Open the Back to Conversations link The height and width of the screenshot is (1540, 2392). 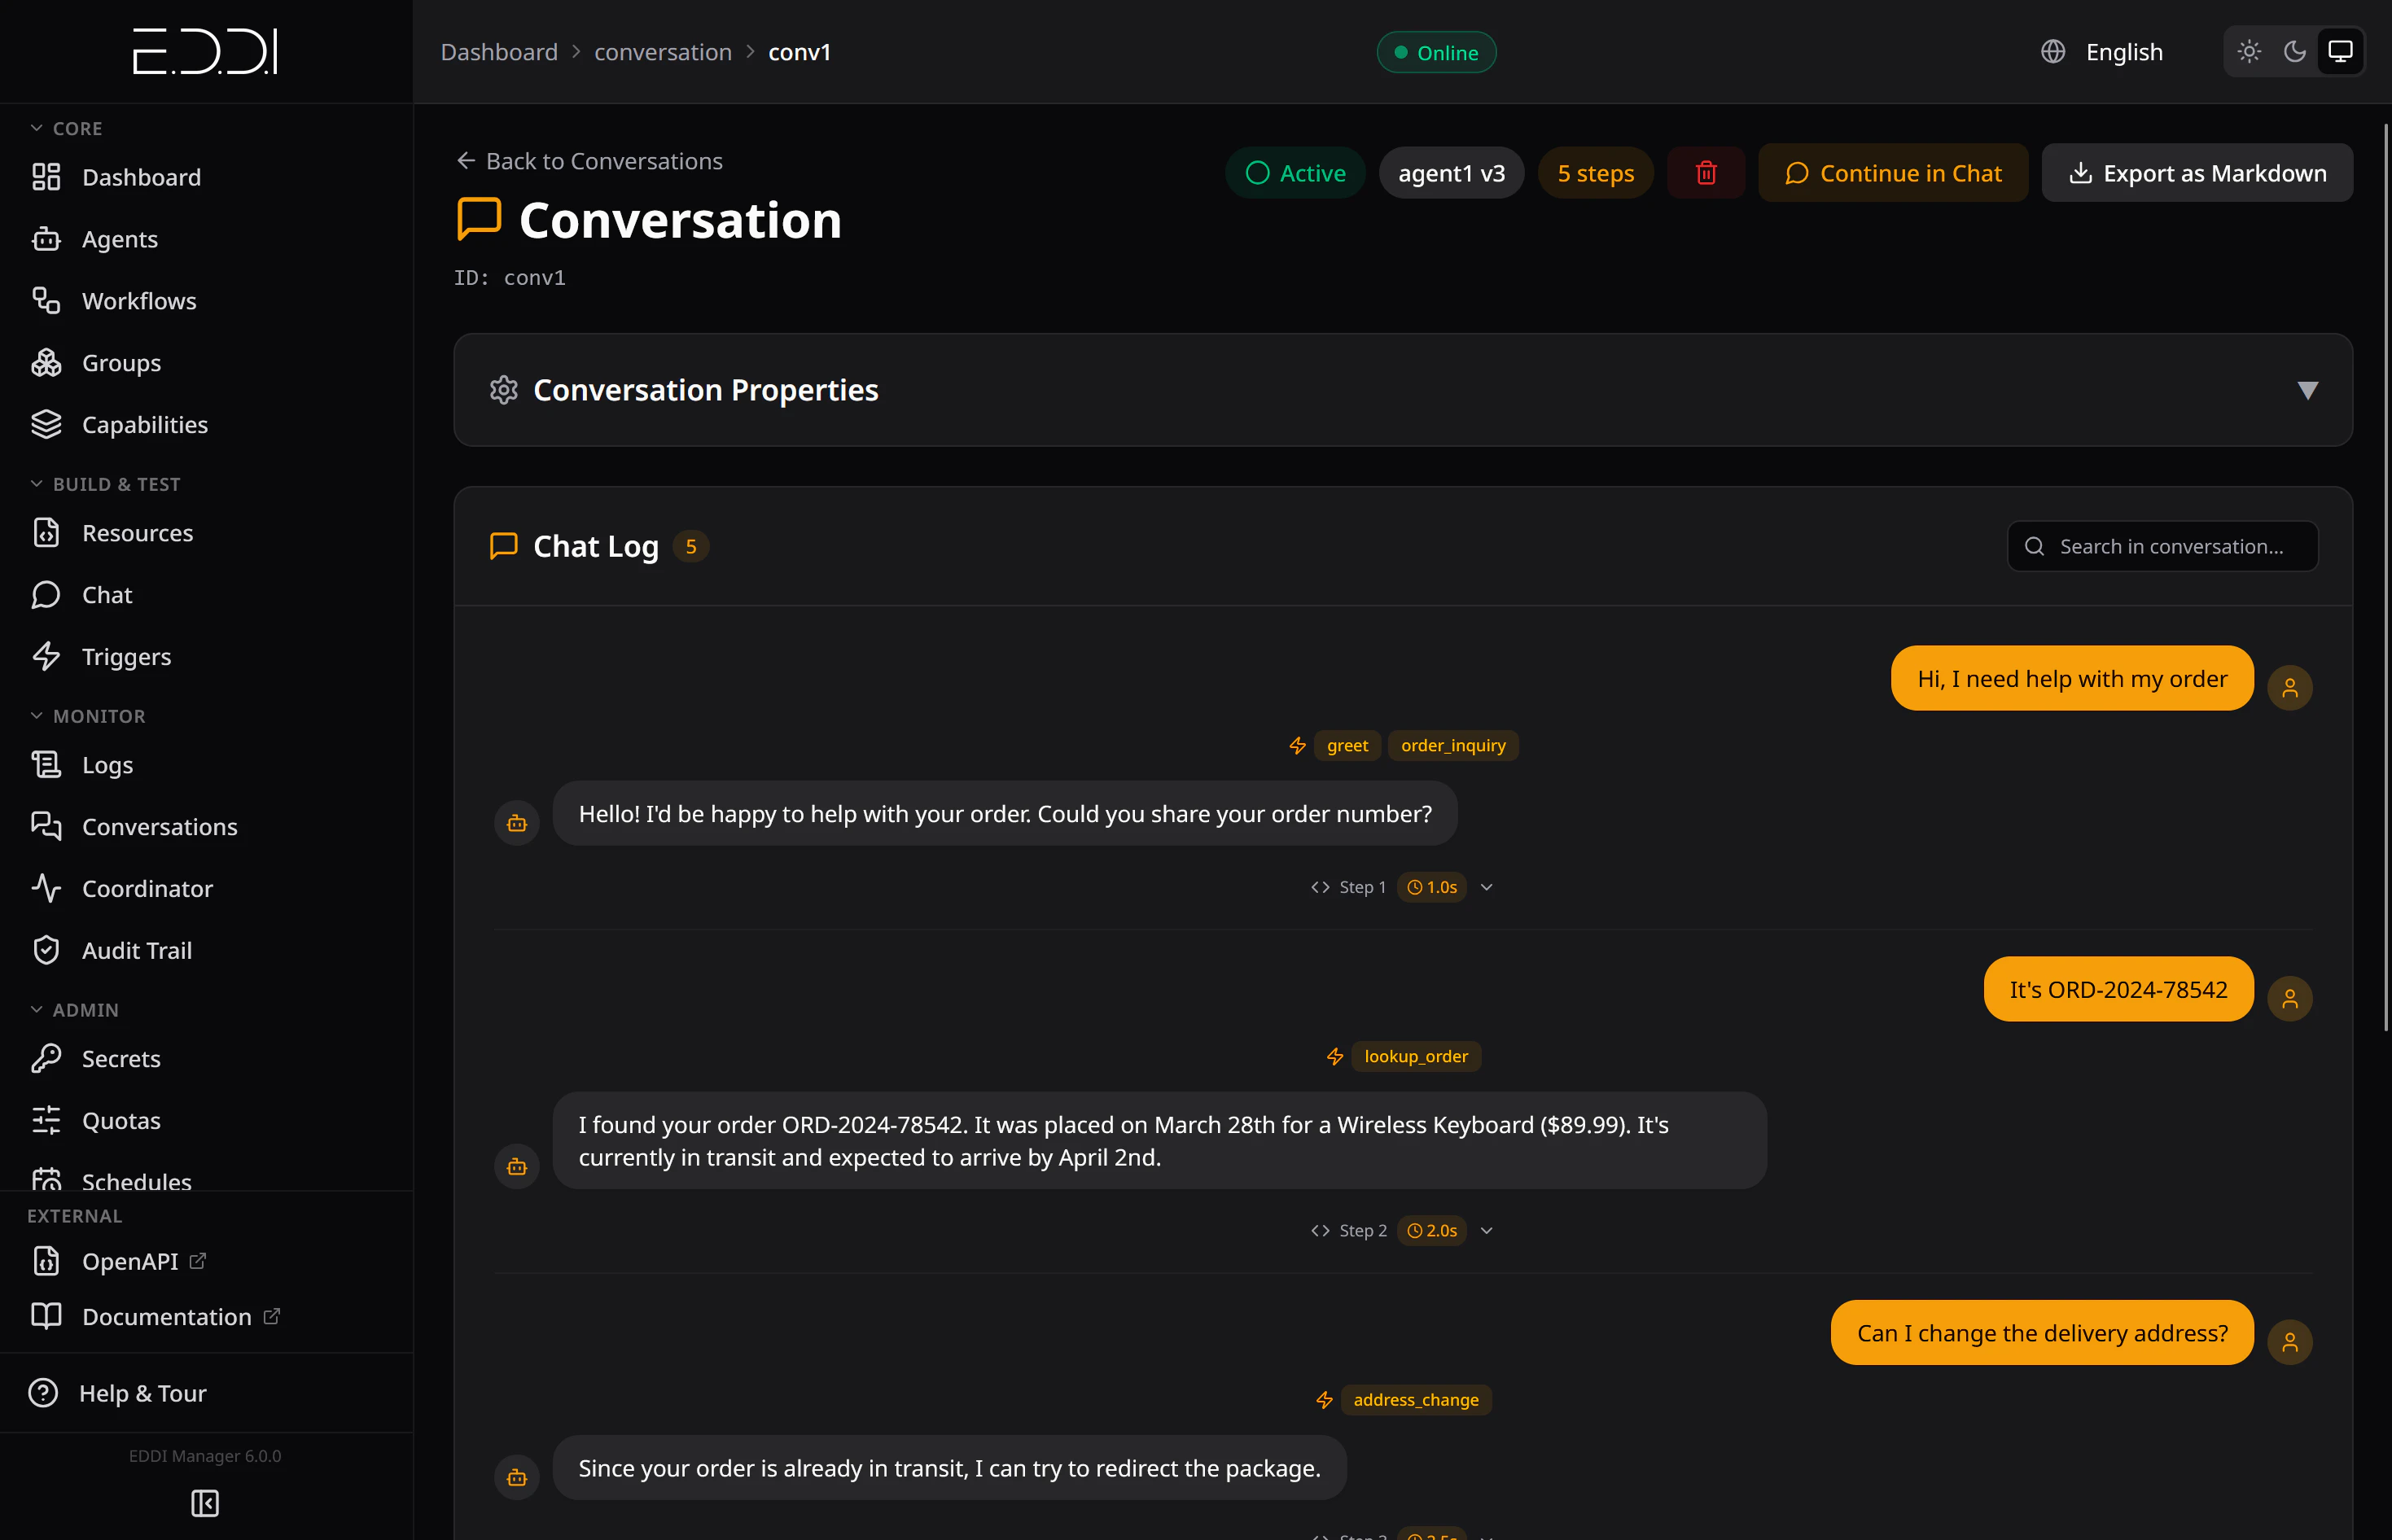click(589, 160)
